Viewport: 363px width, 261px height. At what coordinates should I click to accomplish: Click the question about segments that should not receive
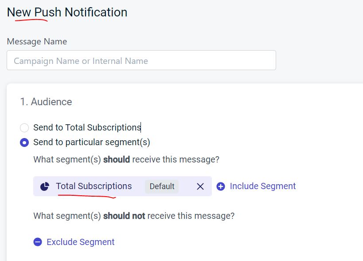click(x=134, y=216)
